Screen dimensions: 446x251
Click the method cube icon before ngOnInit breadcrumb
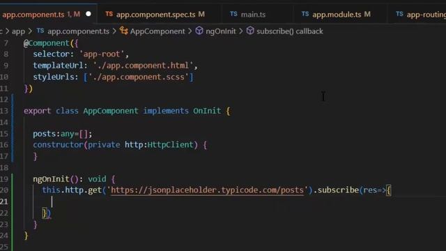[199, 31]
